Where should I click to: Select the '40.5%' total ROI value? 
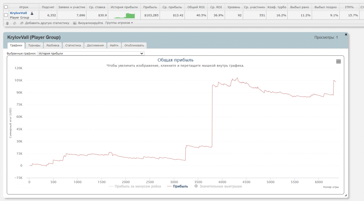[x=201, y=15]
